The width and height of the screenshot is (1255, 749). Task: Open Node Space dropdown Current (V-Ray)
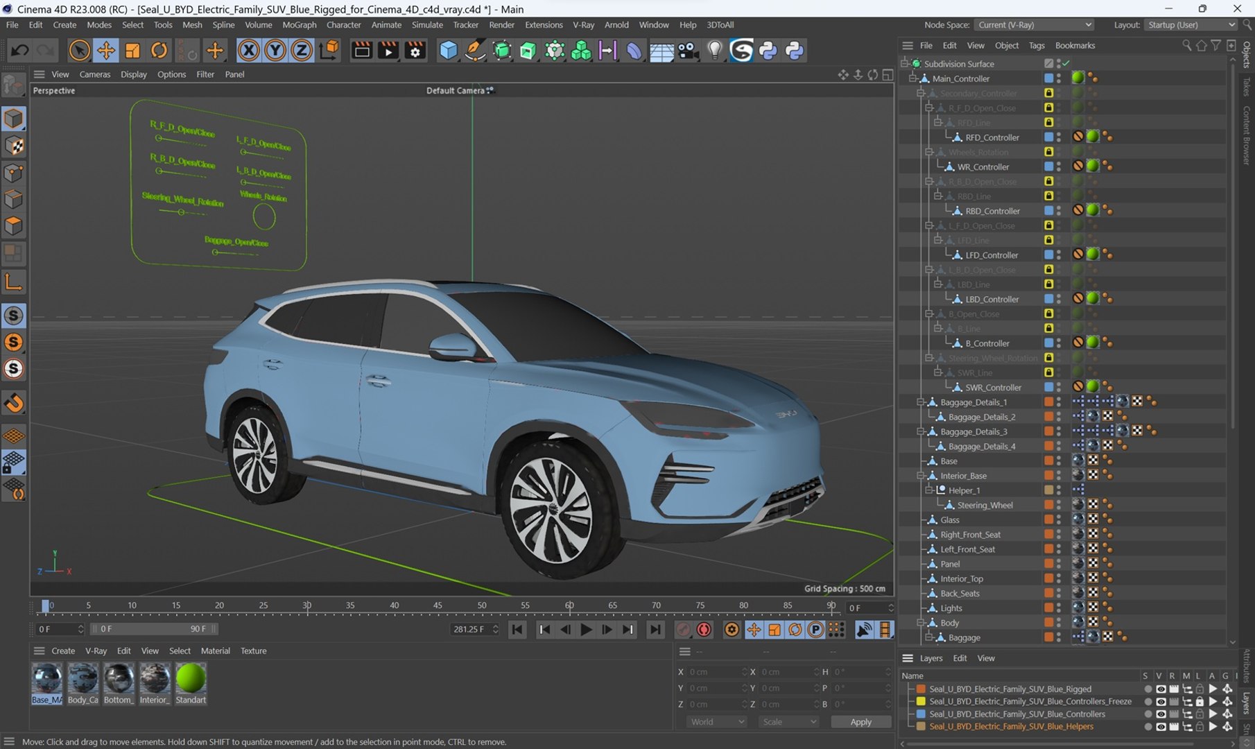(x=1034, y=25)
